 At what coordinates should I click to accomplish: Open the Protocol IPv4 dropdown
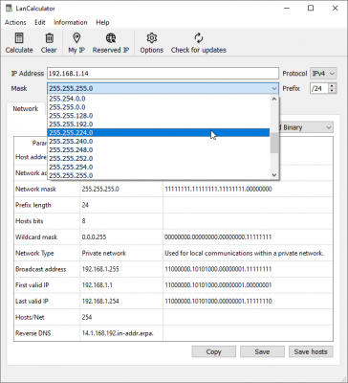323,74
